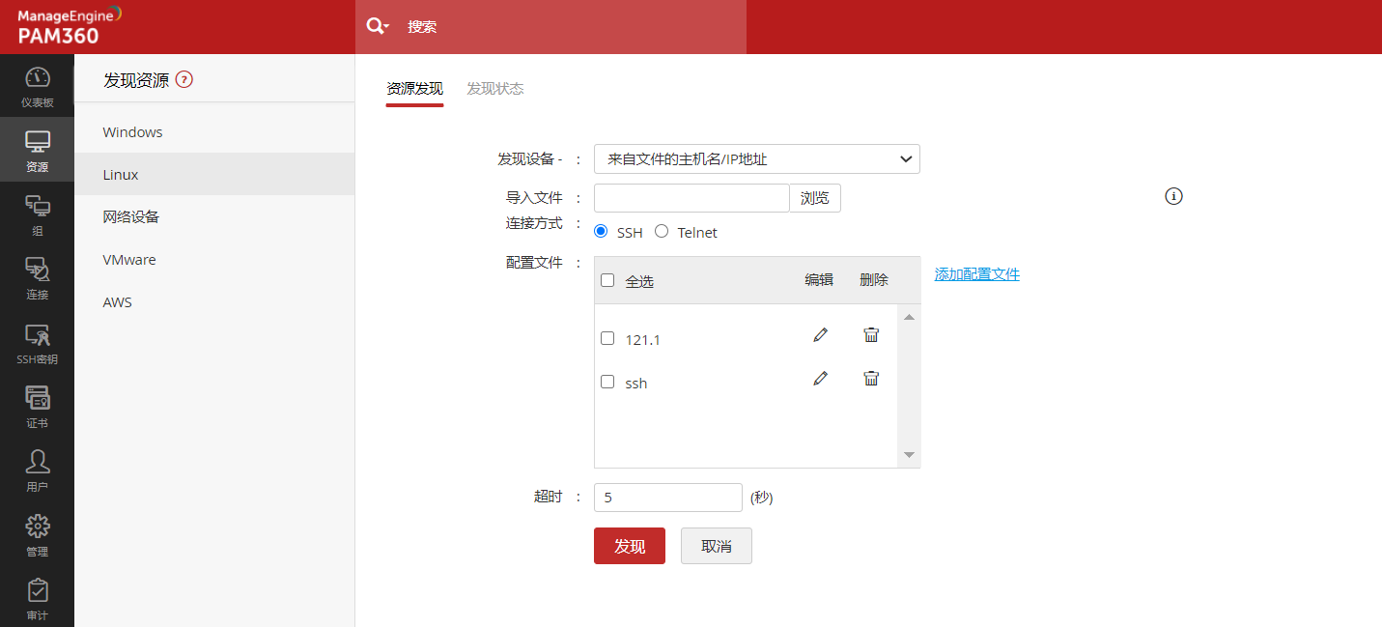Image resolution: width=1382 pixels, height=627 pixels.
Task: Click the 超时 timeout input field
Action: point(668,498)
